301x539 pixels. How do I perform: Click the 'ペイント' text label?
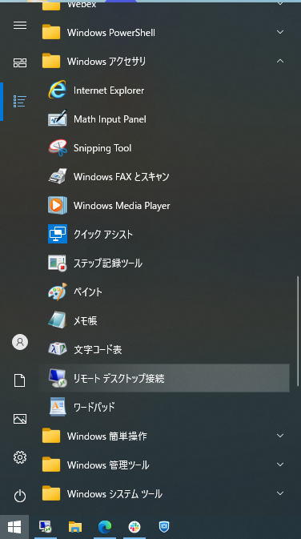coord(88,292)
